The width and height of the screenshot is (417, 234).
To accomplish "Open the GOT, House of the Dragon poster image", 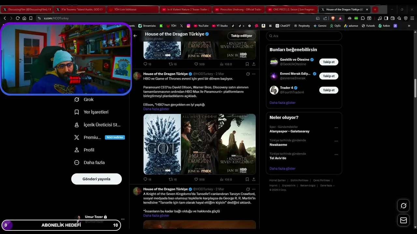I will point(199,144).
